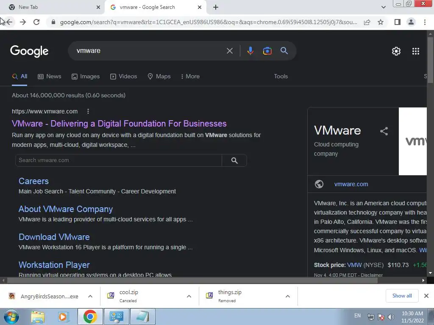Close the vmware Google Search tab
The height and width of the screenshot is (325, 434).
200,7
